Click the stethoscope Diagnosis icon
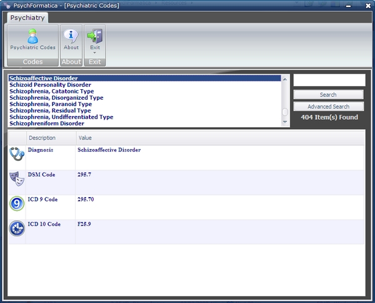Image resolution: width=375 pixels, height=303 pixels. [x=17, y=154]
